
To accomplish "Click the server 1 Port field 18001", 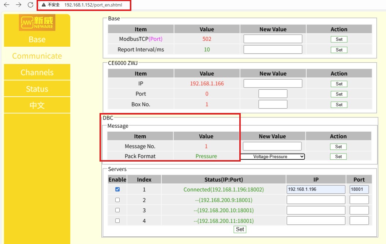I will pyautogui.click(x=359, y=190).
